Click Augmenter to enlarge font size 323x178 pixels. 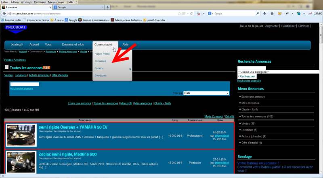[271, 26]
